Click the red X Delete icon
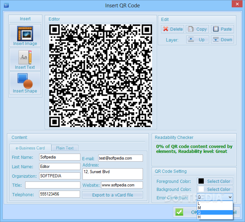 (166, 29)
